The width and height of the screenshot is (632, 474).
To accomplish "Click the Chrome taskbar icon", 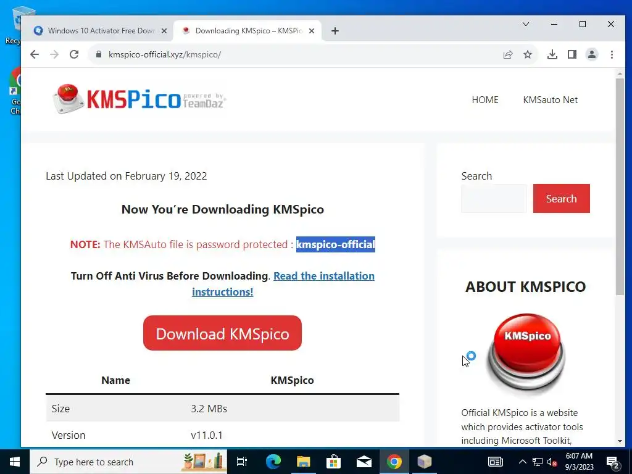I will point(394,462).
